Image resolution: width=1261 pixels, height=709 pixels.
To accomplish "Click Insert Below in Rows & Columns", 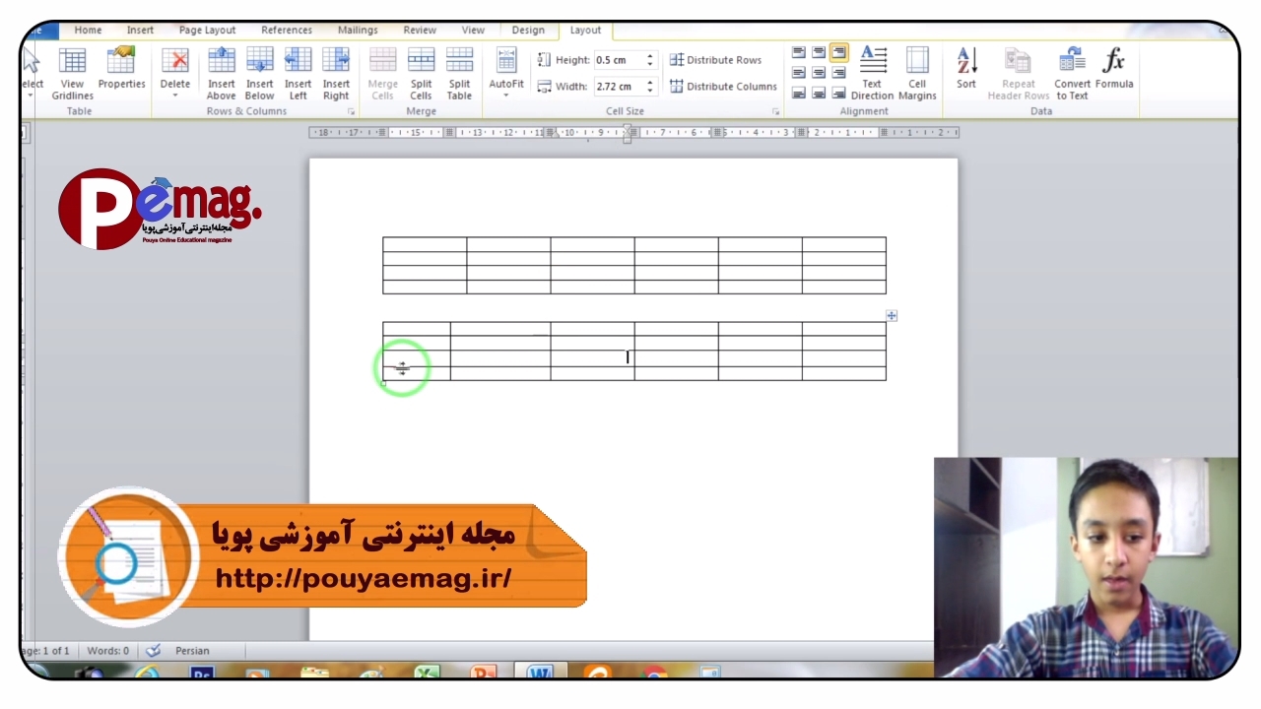I will [x=259, y=73].
